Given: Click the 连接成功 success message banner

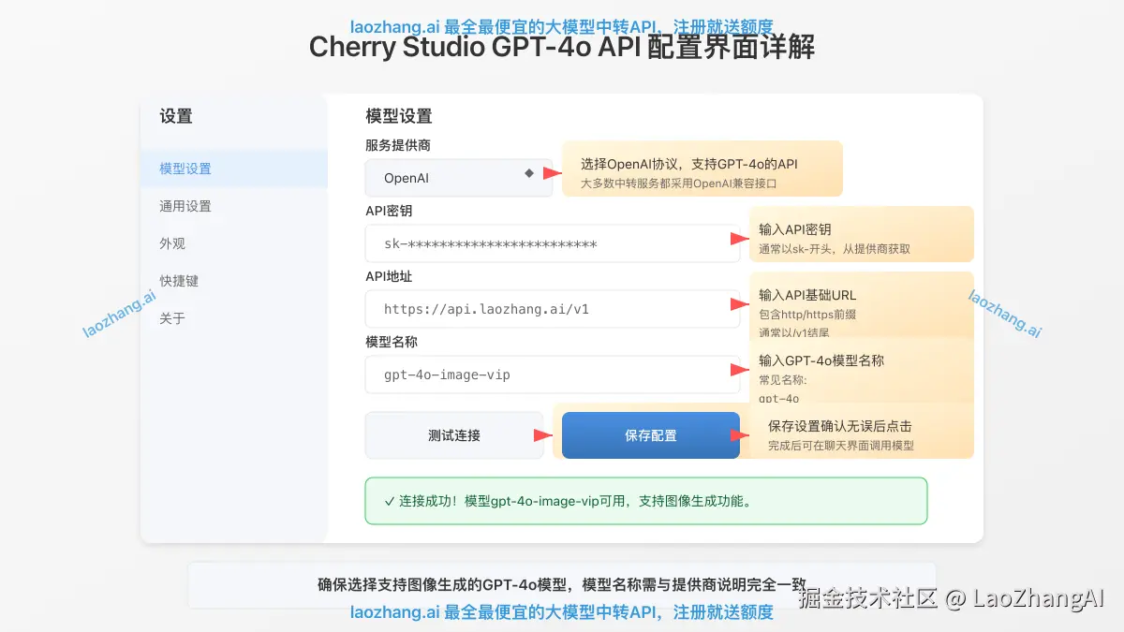Looking at the screenshot, I should coord(646,500).
